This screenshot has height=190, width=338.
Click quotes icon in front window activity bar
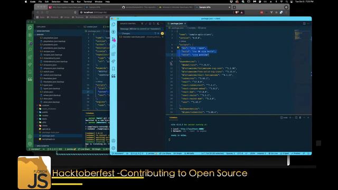[x=114, y=76]
